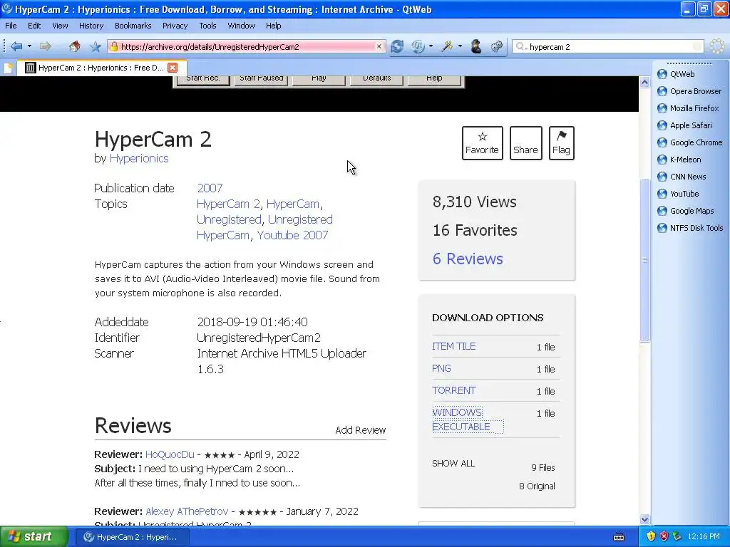Image resolution: width=730 pixels, height=547 pixels.
Task: Click the keyboard icon in system tray
Action: [619, 537]
